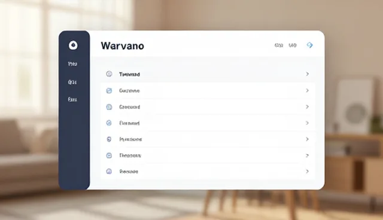Click the dark blue icon on the fifth list row

[x=109, y=139]
